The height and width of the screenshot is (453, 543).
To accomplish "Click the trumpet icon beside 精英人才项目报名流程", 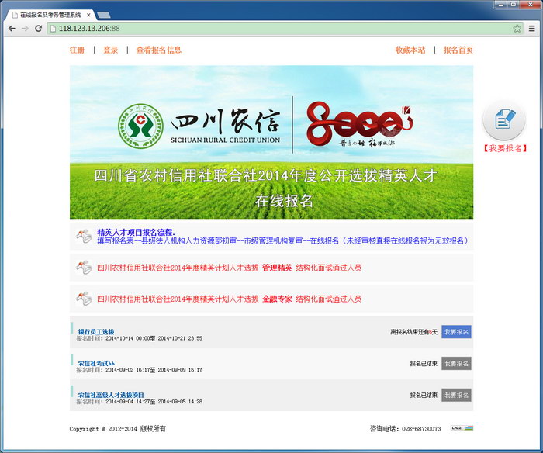I will point(84,237).
